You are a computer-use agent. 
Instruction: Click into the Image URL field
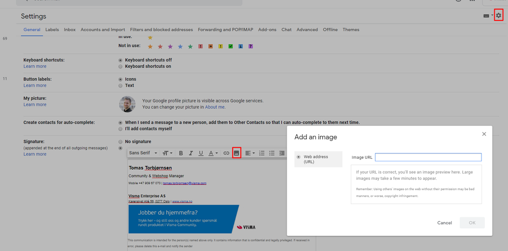pos(428,157)
